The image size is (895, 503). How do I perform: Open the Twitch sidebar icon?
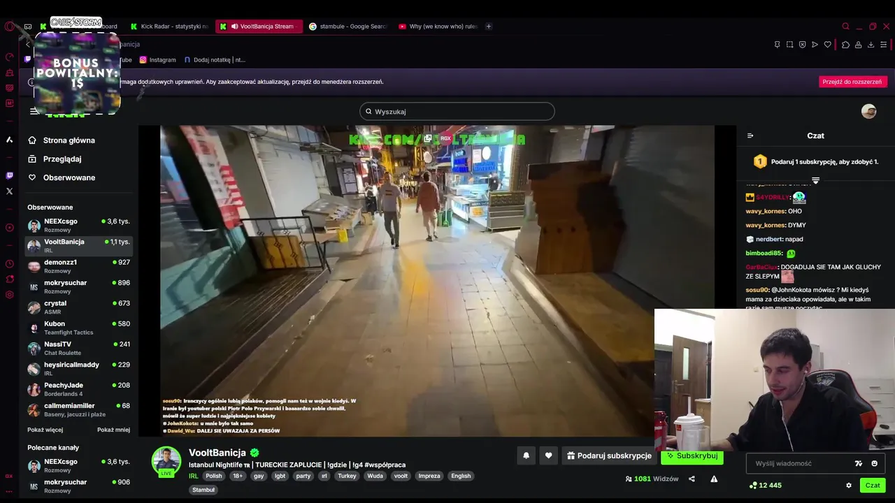coord(9,176)
